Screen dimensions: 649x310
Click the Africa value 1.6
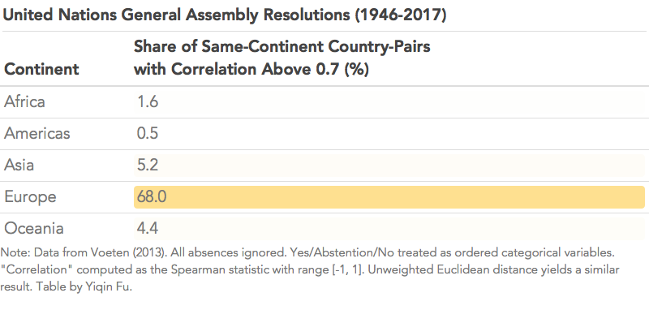148,101
